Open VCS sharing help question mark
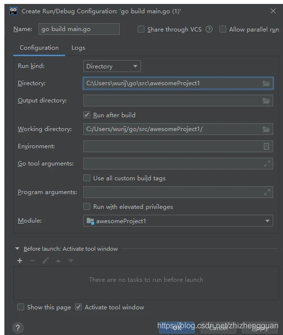The image size is (283, 335). coord(209,29)
